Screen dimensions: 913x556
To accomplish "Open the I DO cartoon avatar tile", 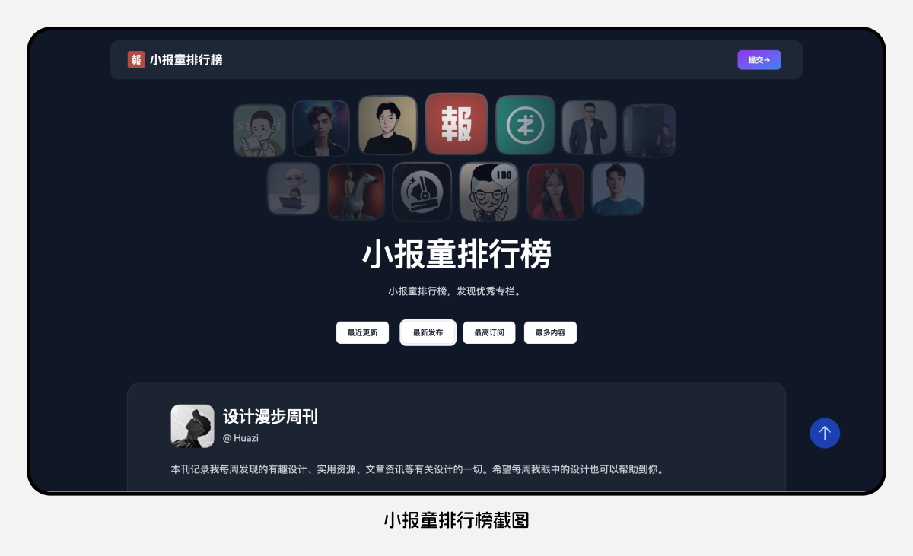I will click(x=489, y=191).
